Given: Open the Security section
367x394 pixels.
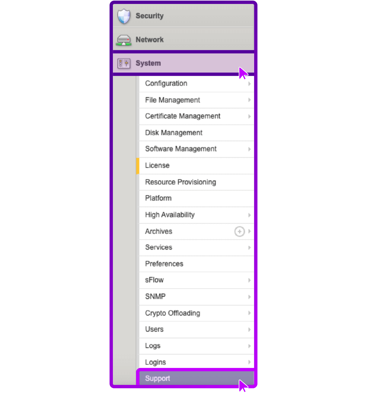Looking at the screenshot, I should 183,16.
